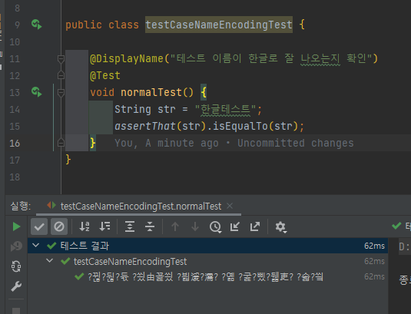Fold the @DisplayName annotation at line 11
The width and height of the screenshot is (411, 314).
61,58
